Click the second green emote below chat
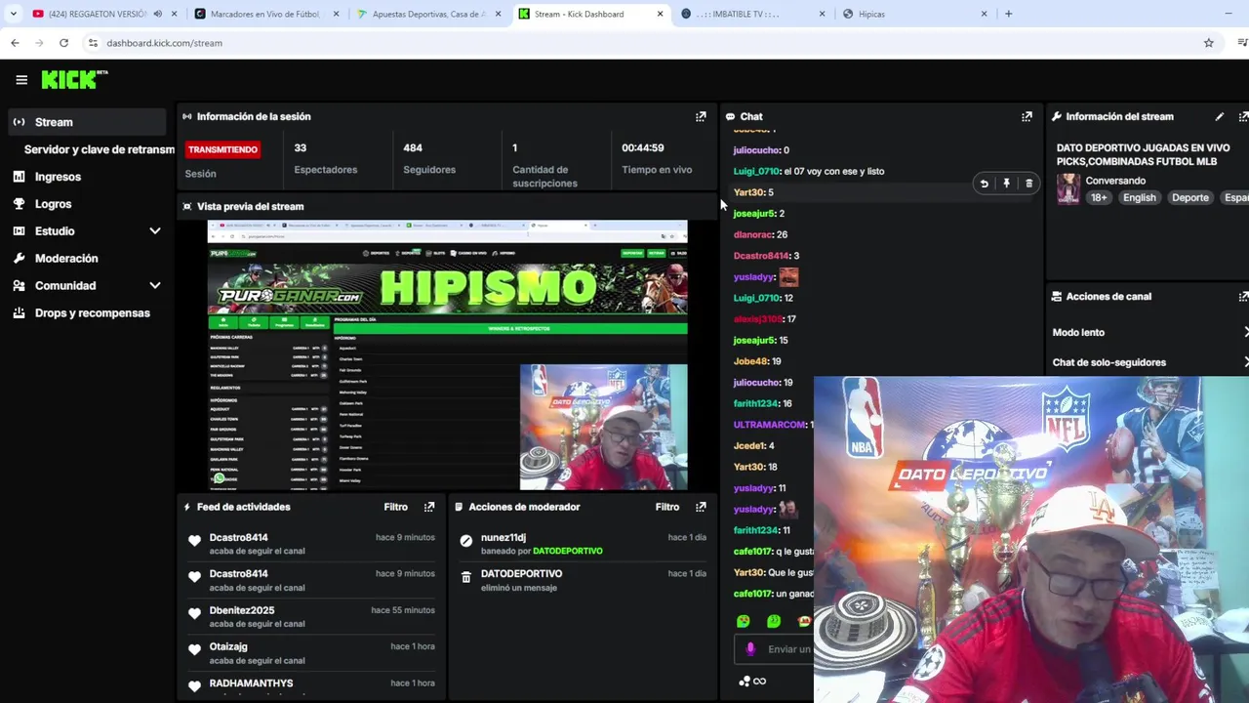Viewport: 1249px width, 703px height. [x=774, y=621]
